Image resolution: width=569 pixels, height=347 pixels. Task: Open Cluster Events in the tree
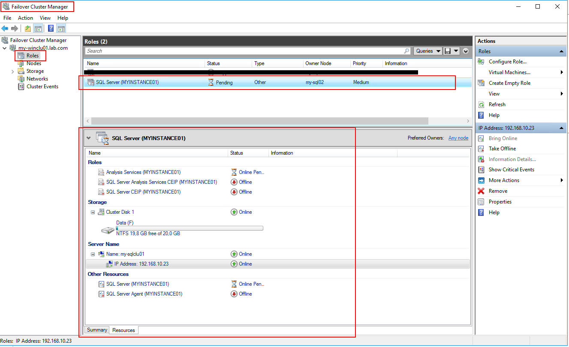click(x=42, y=87)
